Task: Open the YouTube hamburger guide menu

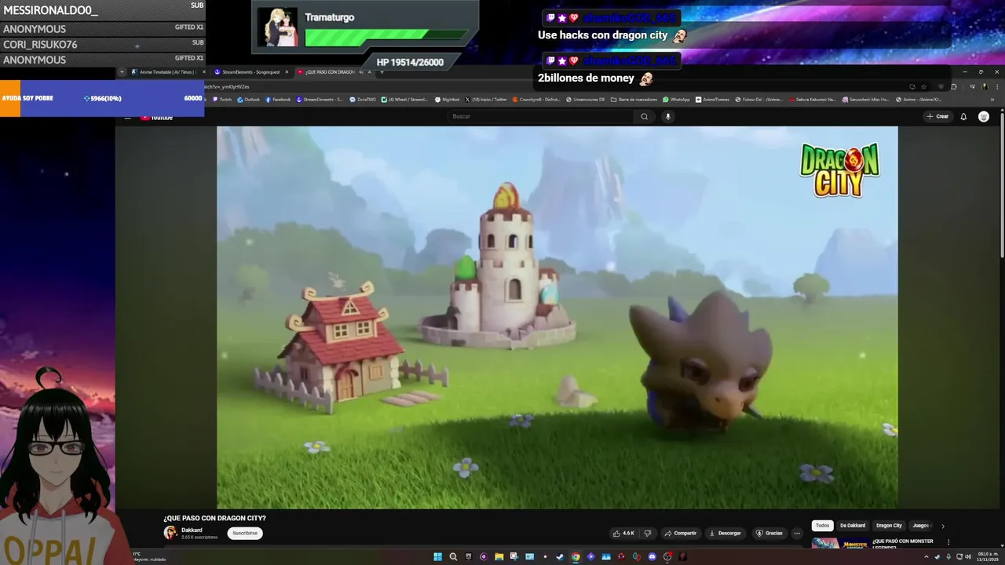Action: click(x=127, y=117)
